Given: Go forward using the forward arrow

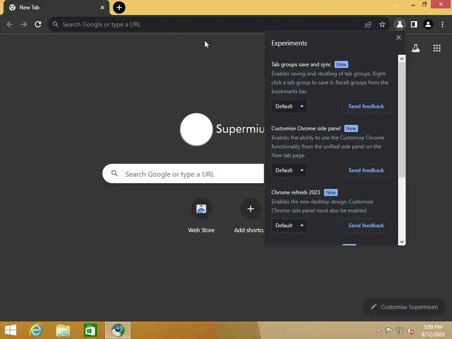Looking at the screenshot, I should pyautogui.click(x=24, y=25).
